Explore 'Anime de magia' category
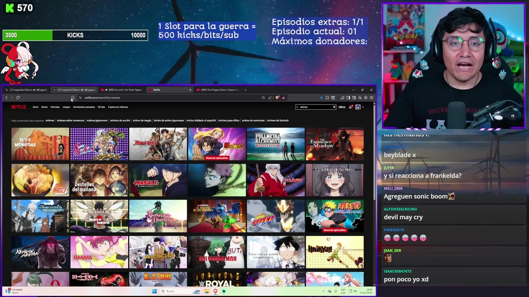The image size is (529, 297). pyautogui.click(x=142, y=120)
